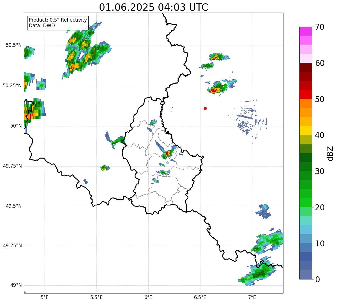The width and height of the screenshot is (337, 303).
Task: Click the colorbar tick label 20
Action: coord(320,207)
